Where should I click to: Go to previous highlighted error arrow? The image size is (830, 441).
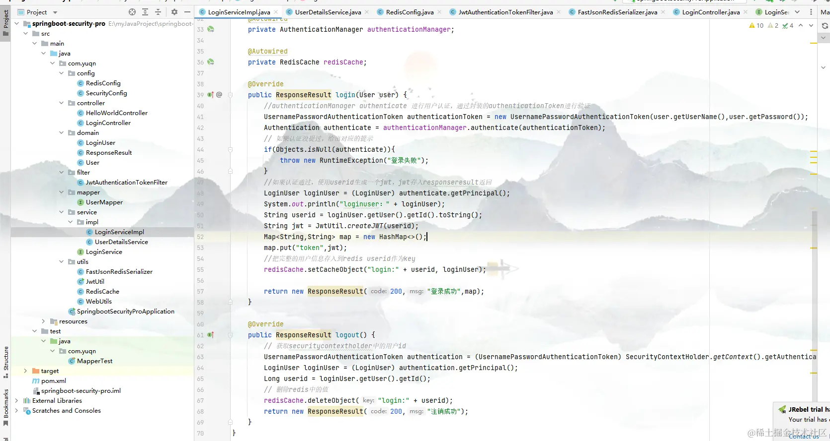[801, 25]
